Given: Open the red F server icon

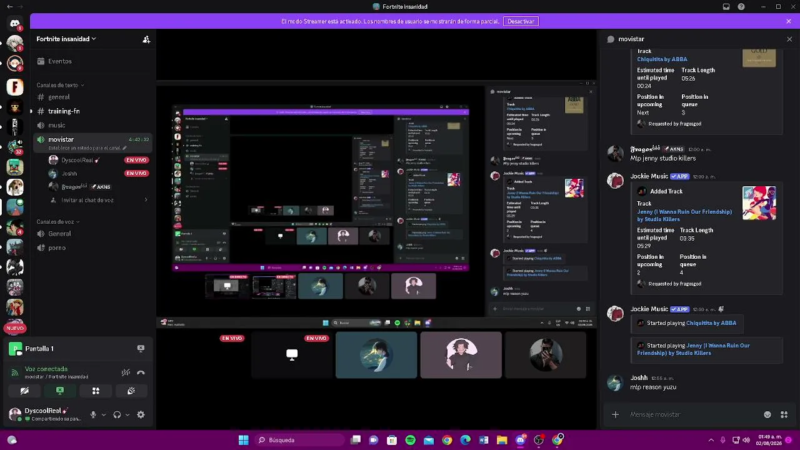Looking at the screenshot, I should point(15,87).
